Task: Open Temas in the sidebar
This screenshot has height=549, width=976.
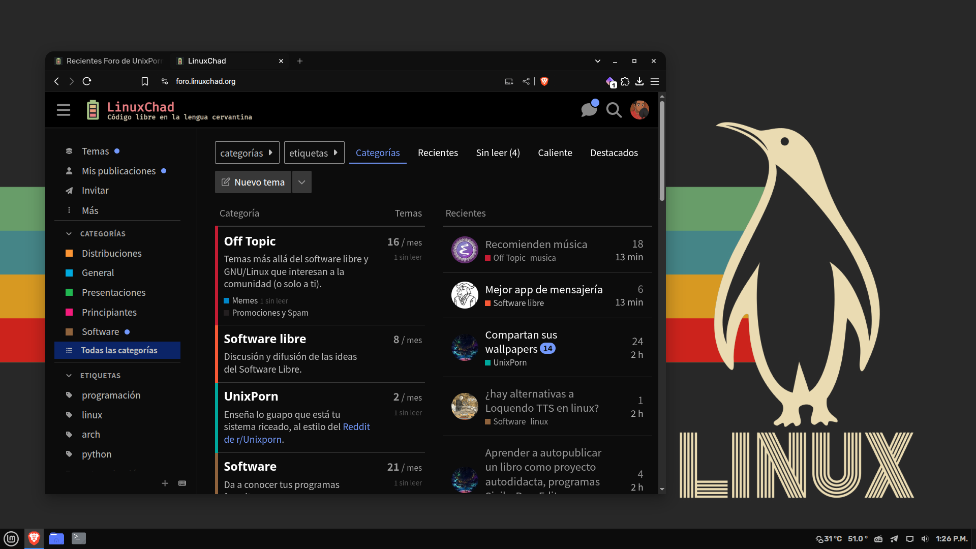Action: pyautogui.click(x=95, y=151)
